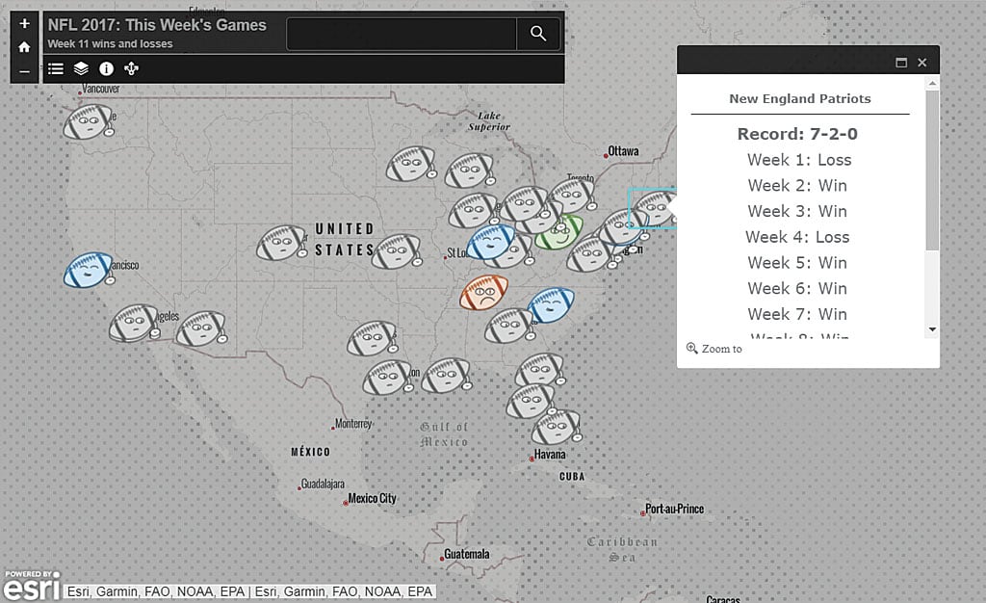This screenshot has height=603, width=986.
Task: Click the Esri logo
Action: 32,586
